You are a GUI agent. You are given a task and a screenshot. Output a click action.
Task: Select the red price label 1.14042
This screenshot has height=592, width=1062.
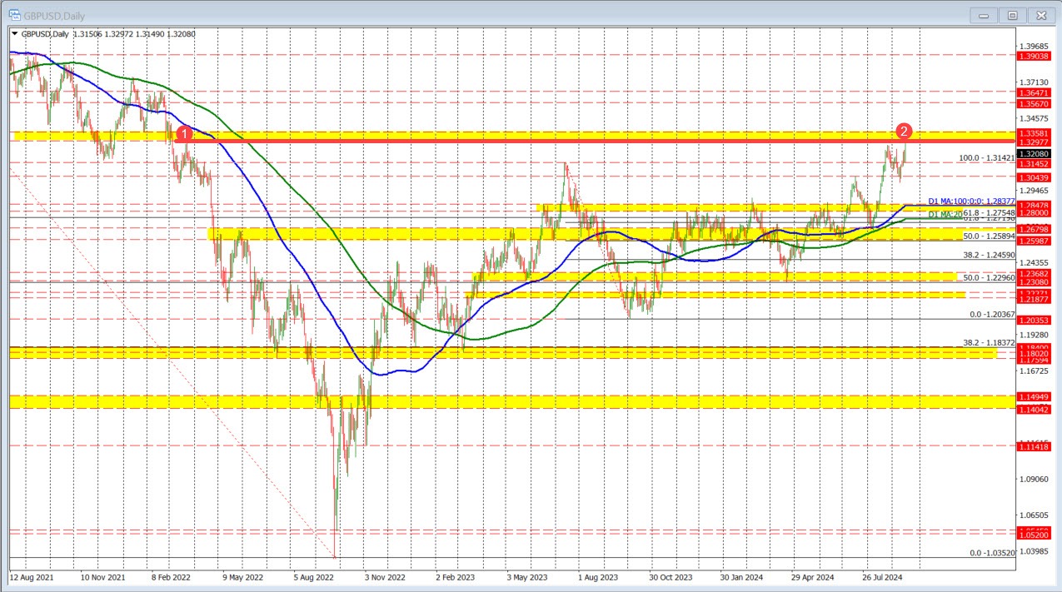point(1033,410)
